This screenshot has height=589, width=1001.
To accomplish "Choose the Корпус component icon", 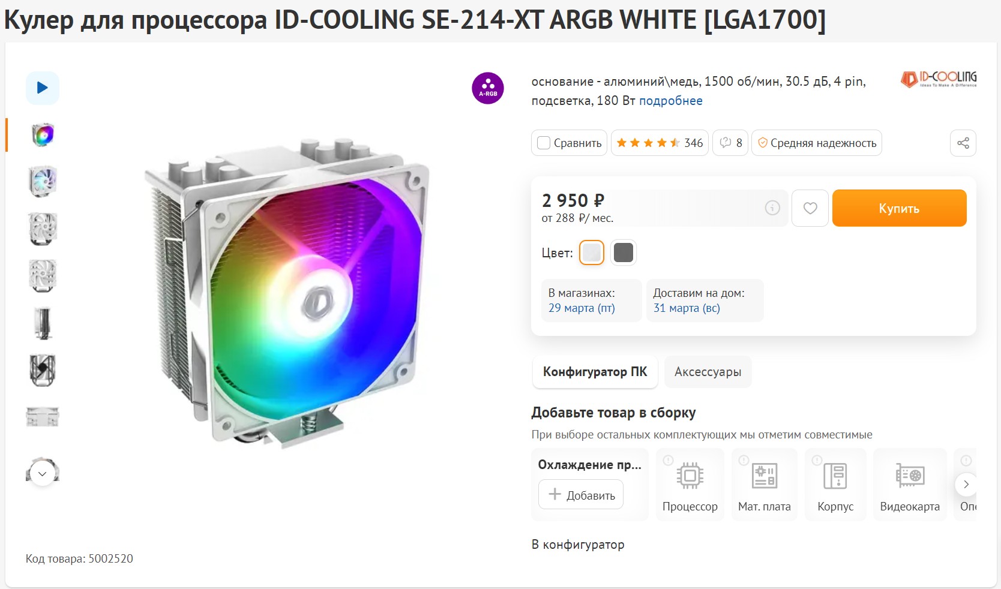I will [835, 476].
